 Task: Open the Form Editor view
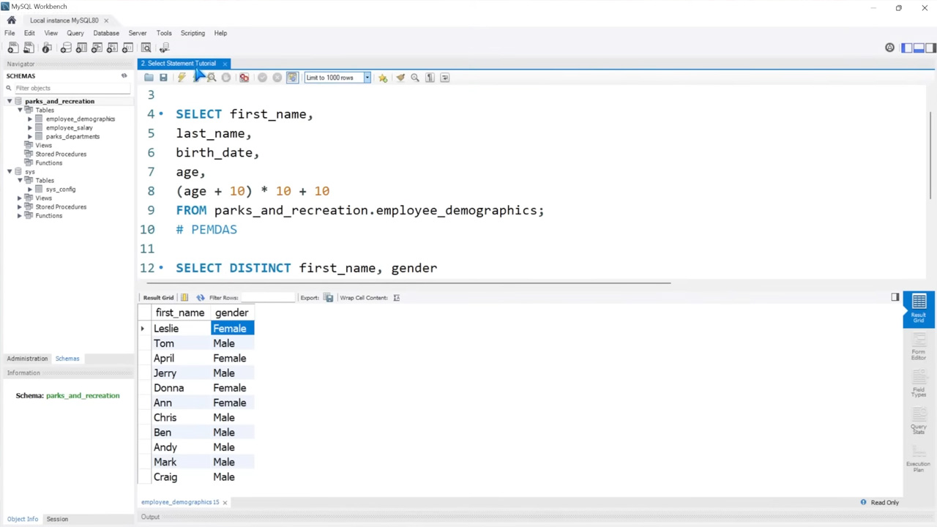click(919, 347)
